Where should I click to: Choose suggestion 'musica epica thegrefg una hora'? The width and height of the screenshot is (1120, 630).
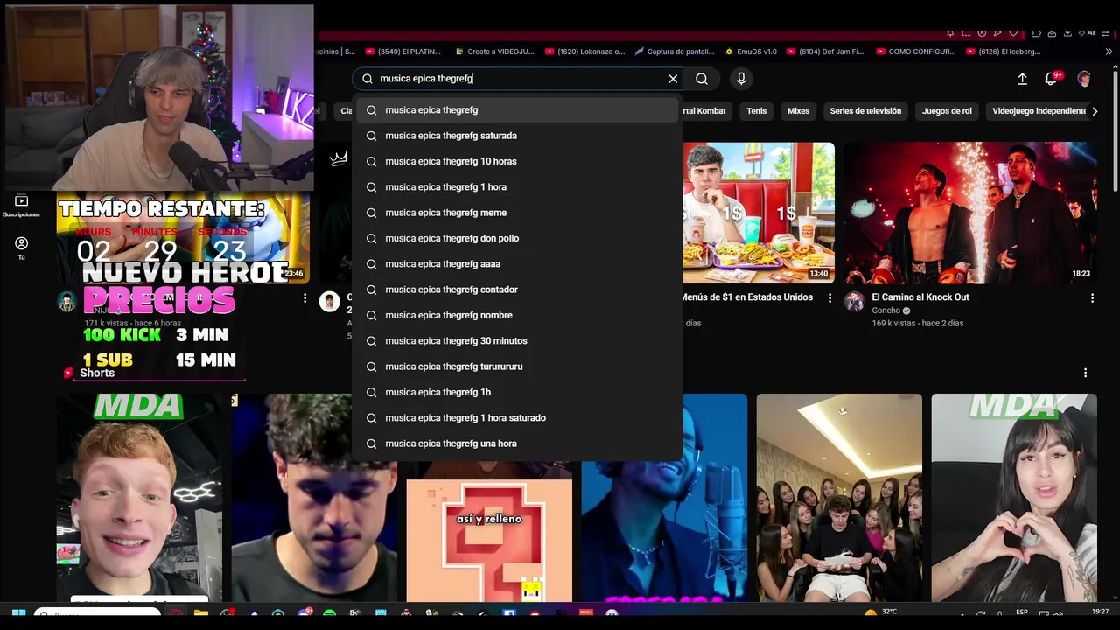coord(517,444)
